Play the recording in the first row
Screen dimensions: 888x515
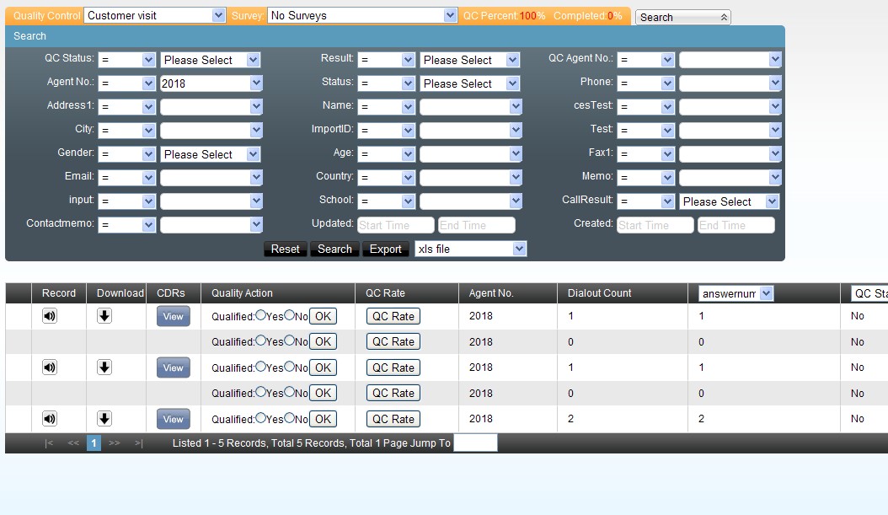click(51, 316)
